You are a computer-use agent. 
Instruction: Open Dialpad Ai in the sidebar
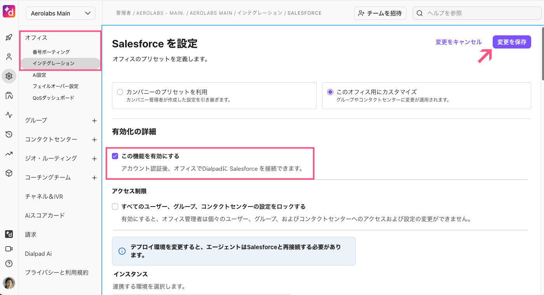pyautogui.click(x=38, y=253)
